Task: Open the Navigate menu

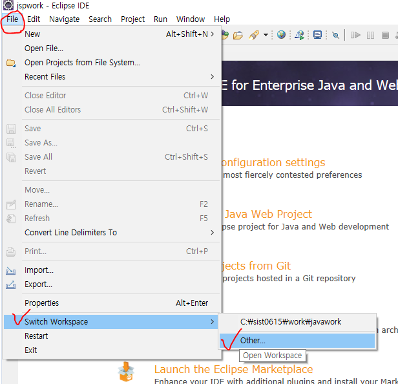Action: pos(64,19)
